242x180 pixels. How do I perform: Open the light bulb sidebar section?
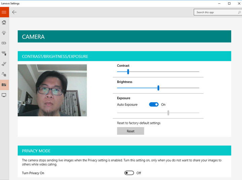[4, 33]
